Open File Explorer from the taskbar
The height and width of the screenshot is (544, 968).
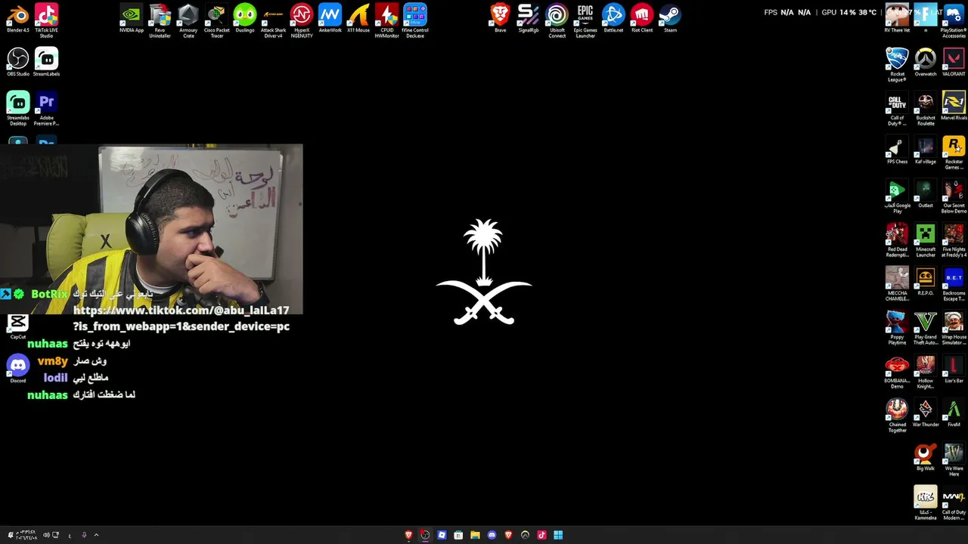pyautogui.click(x=475, y=535)
